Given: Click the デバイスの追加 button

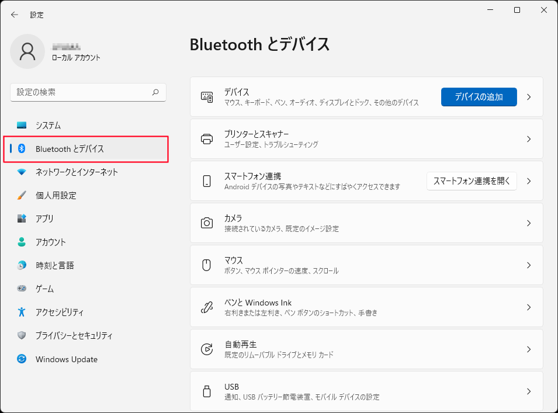Looking at the screenshot, I should tap(479, 97).
